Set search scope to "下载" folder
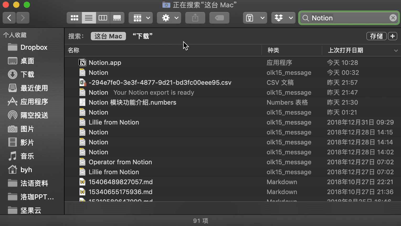Viewport: 401px width, 226px height. [x=143, y=36]
